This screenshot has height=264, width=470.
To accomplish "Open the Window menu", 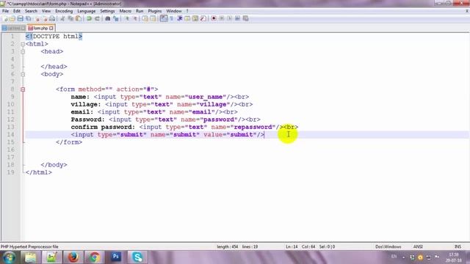I will pos(174,11).
